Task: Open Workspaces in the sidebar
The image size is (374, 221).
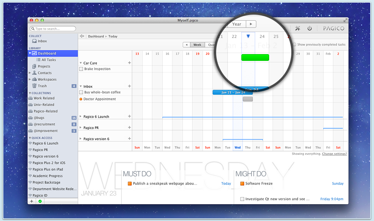Action: [47, 79]
